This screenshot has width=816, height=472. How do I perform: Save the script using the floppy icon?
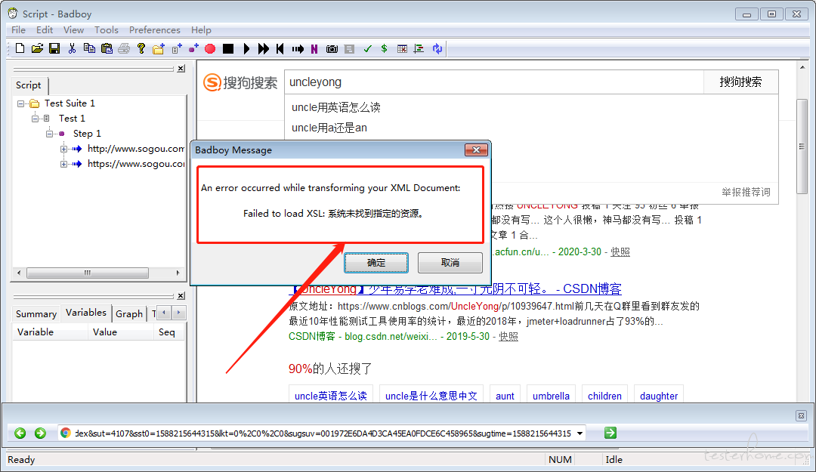tap(54, 48)
